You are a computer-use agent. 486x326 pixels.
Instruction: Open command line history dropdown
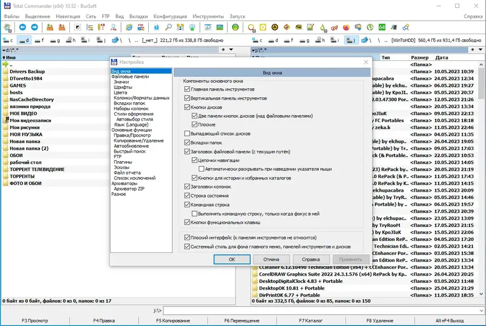point(481,310)
